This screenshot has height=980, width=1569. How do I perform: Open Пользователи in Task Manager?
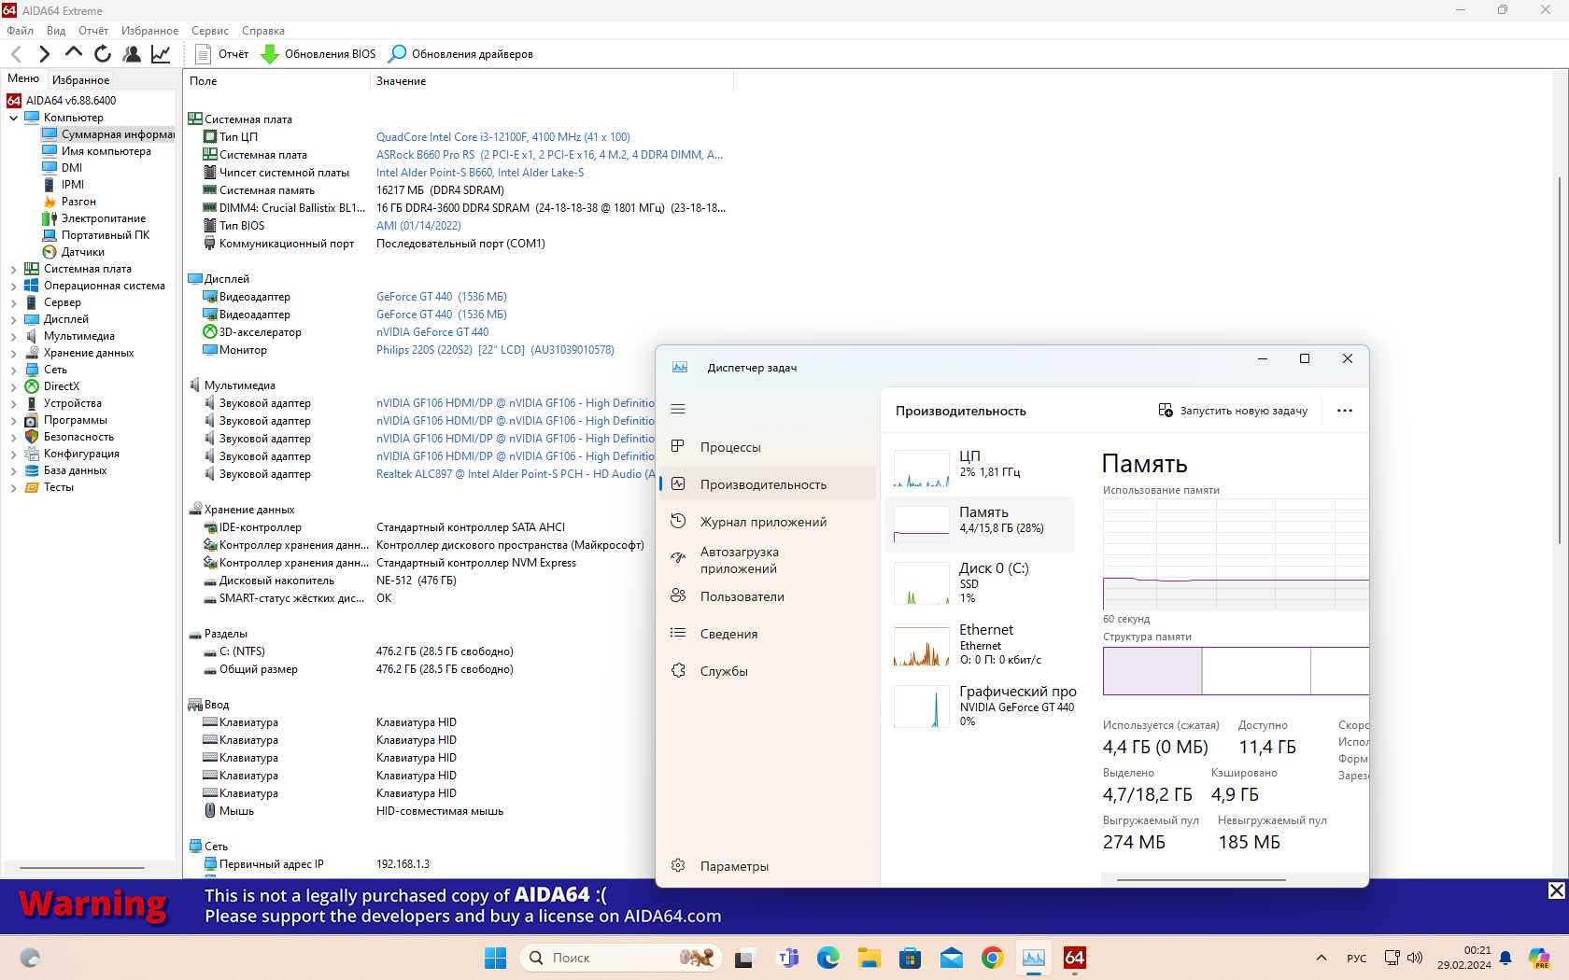click(768, 596)
